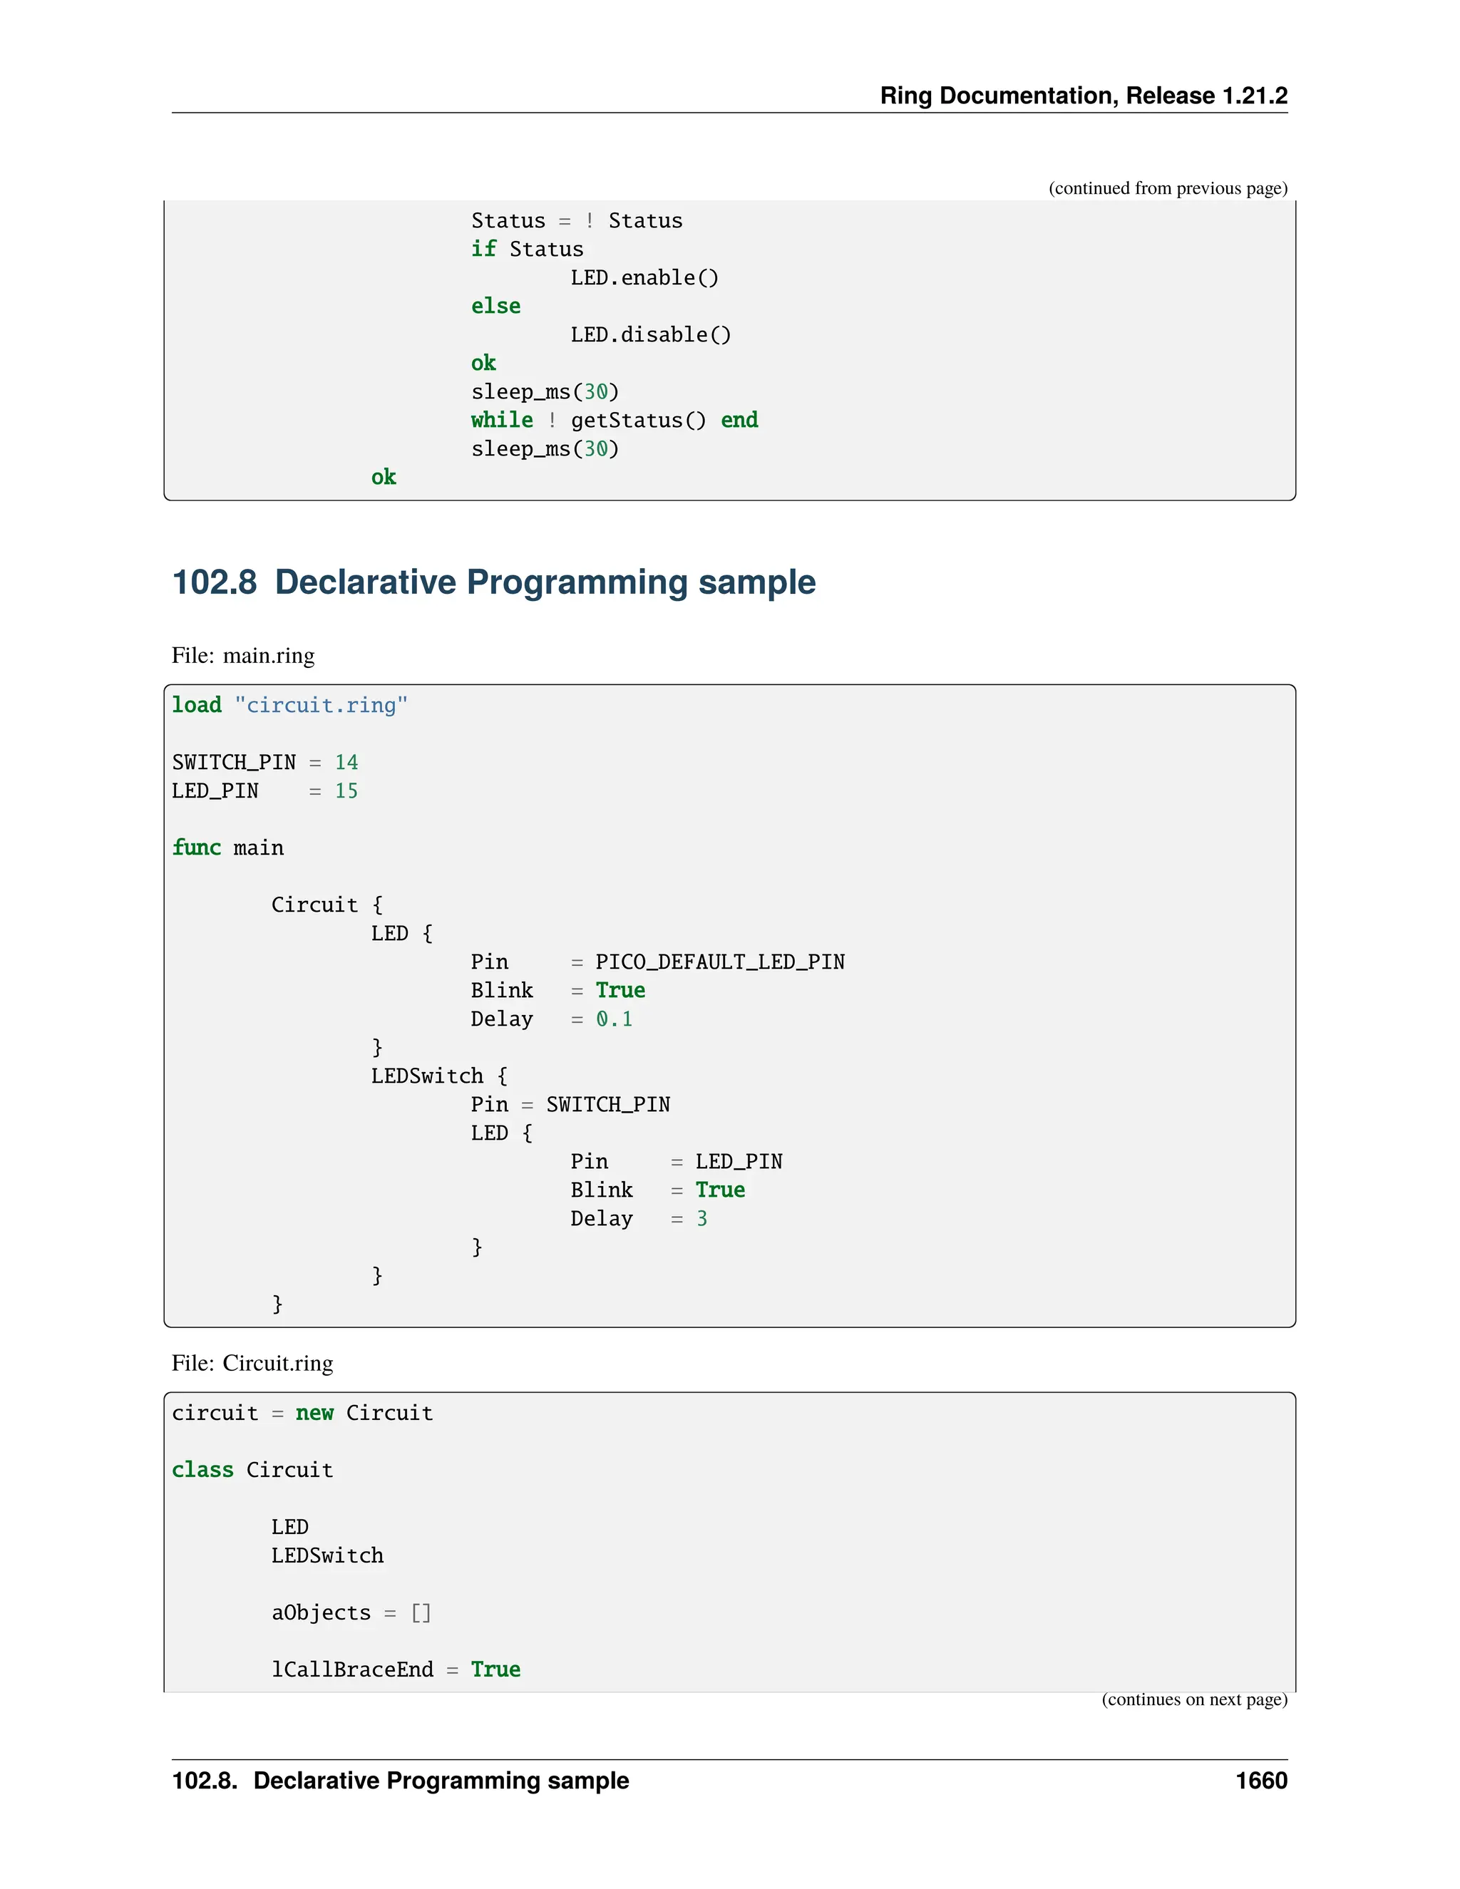This screenshot has width=1460, height=1889.
Task: Click the page header Ring Documentation, Release 1.21.2
Action: point(1083,96)
